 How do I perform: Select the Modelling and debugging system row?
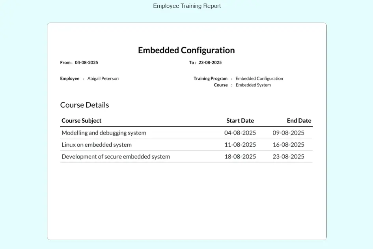coord(104,133)
